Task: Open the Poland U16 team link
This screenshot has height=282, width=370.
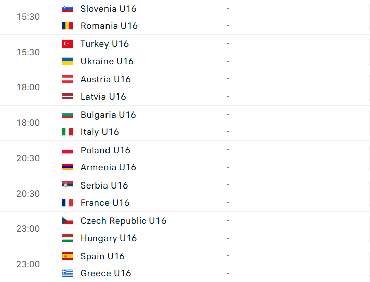Action: pyautogui.click(x=105, y=150)
